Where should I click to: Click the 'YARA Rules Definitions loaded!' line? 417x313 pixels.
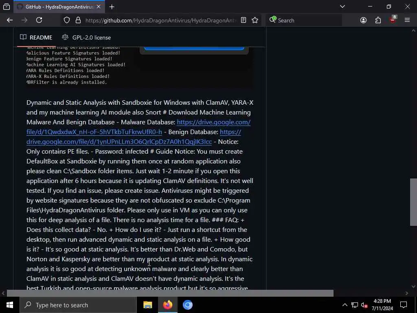point(66,71)
